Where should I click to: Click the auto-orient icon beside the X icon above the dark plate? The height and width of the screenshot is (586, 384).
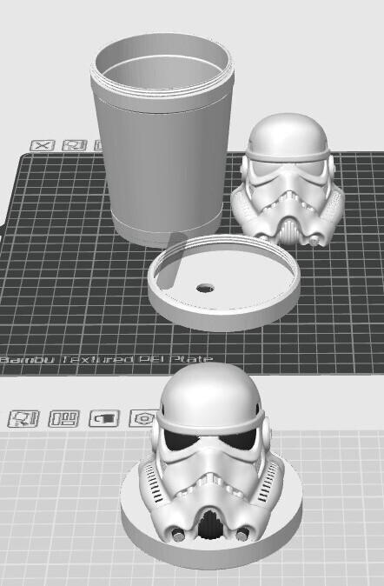click(x=75, y=145)
